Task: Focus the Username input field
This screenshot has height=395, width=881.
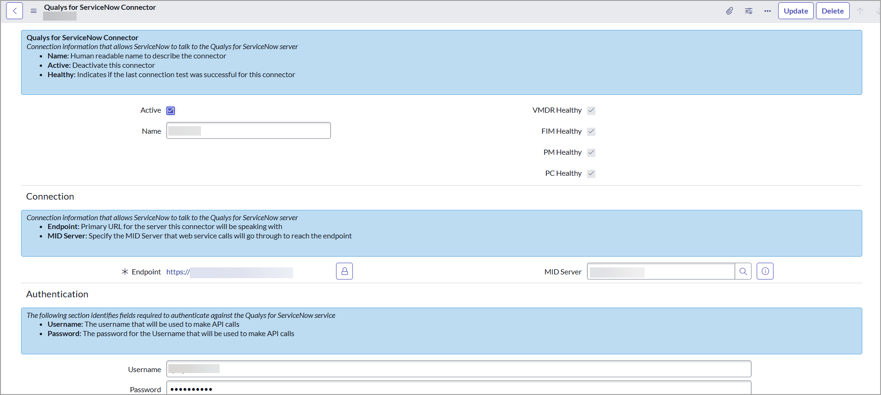Action: coord(459,369)
